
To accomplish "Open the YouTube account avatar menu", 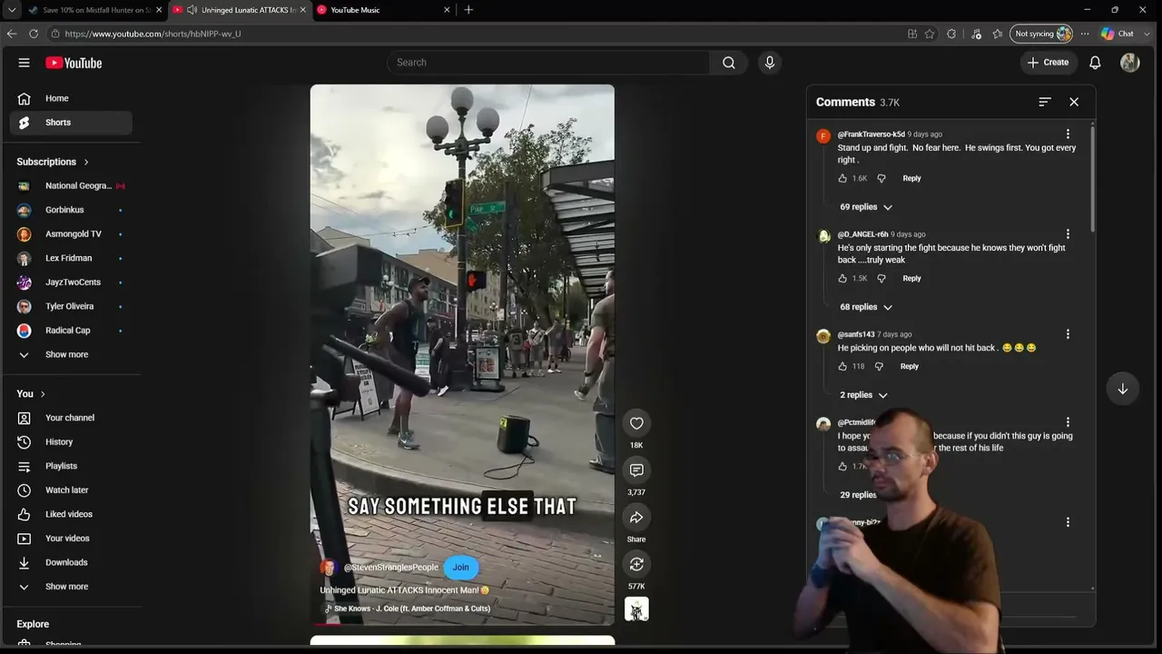I will [1130, 63].
